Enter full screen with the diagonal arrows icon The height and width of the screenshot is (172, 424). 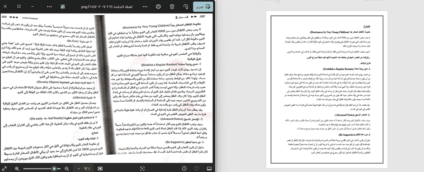5,169
